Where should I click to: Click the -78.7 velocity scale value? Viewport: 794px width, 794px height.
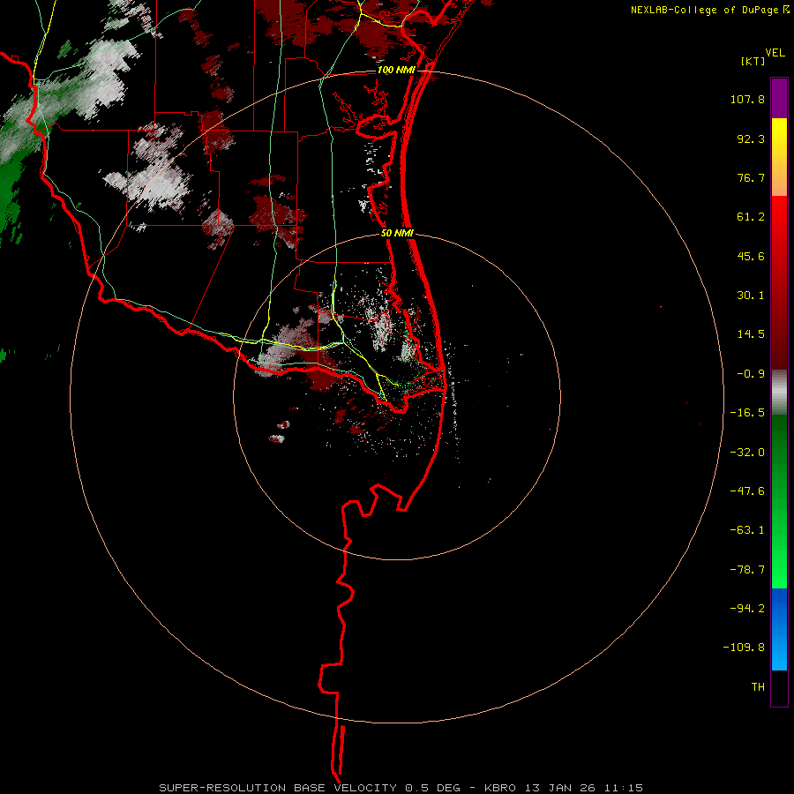tap(747, 570)
